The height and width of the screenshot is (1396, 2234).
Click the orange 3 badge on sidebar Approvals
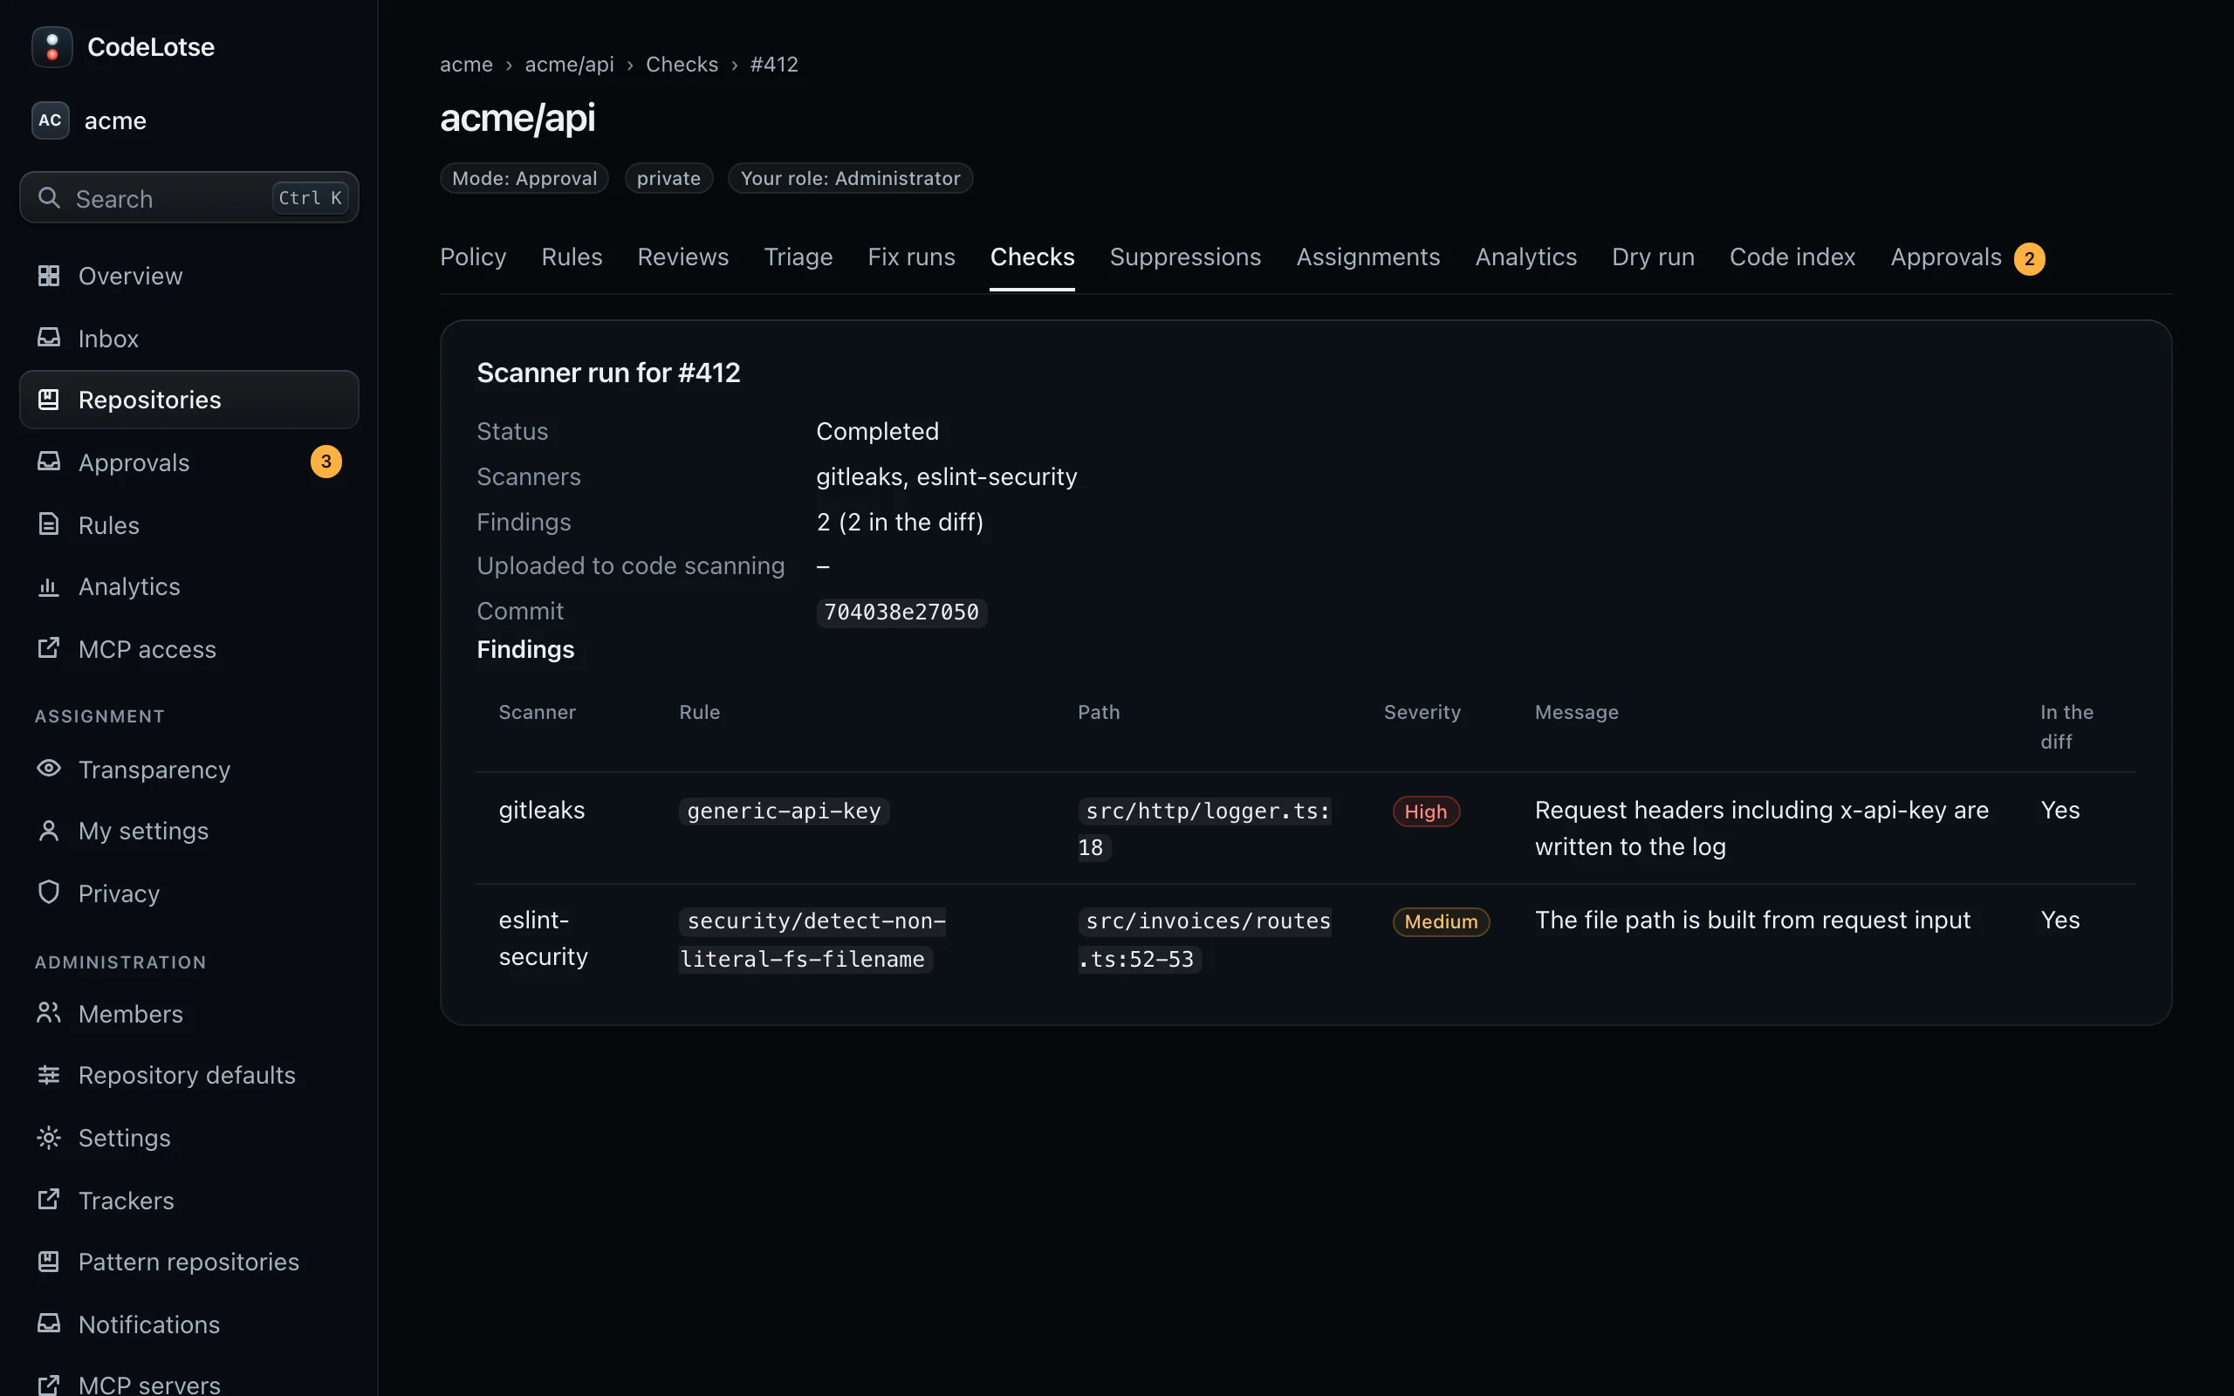pyautogui.click(x=326, y=462)
